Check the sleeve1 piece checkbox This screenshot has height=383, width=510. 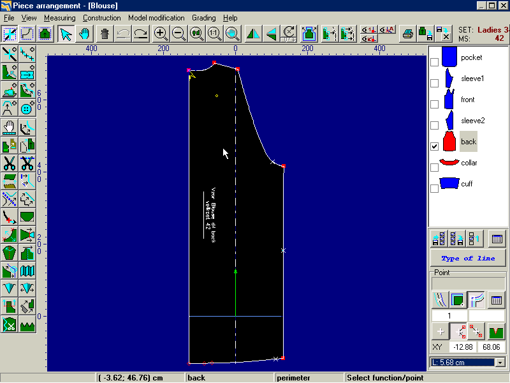click(x=434, y=83)
